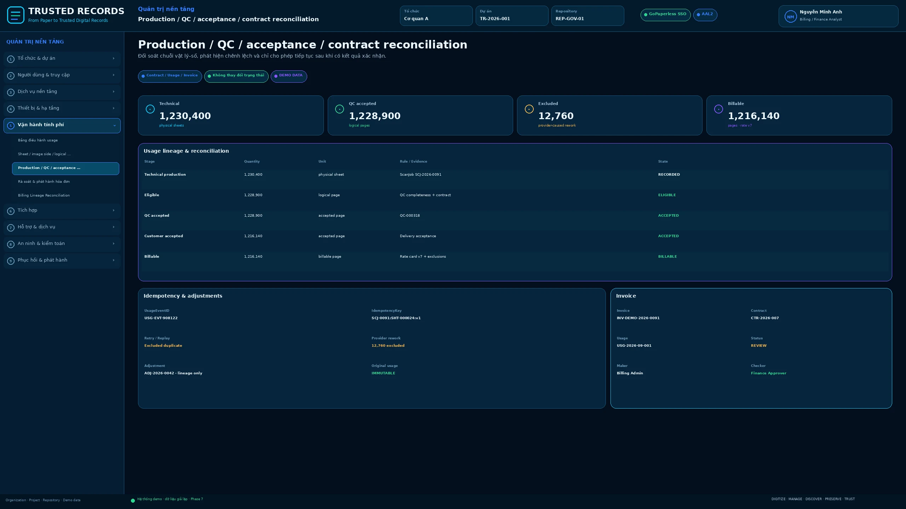Click the Không thay đổi trạng thái chip
This screenshot has height=509, width=906.
tap(236, 76)
